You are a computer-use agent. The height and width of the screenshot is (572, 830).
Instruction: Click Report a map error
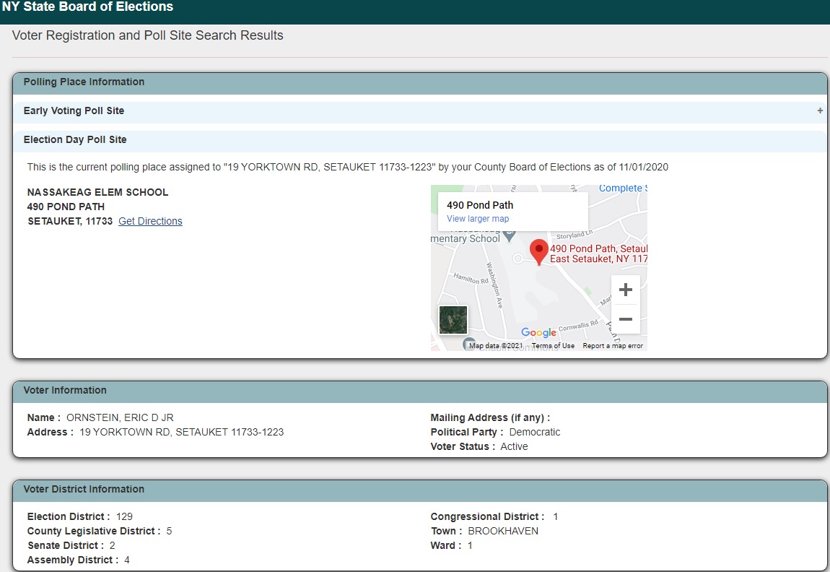click(613, 346)
